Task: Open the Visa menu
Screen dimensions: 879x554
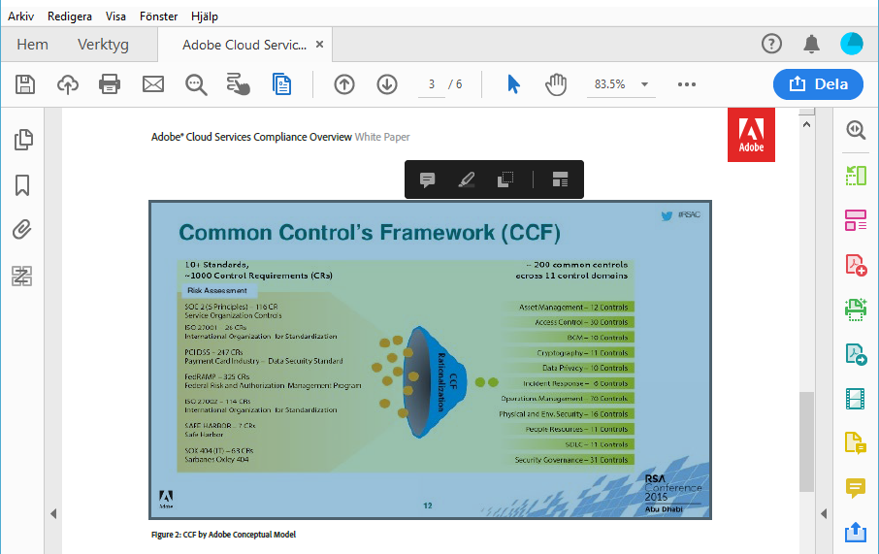Action: click(115, 16)
